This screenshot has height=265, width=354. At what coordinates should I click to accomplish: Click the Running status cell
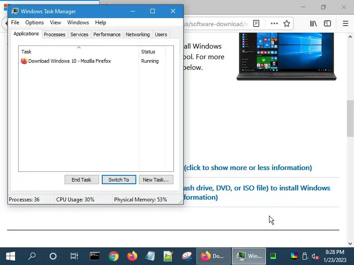point(150,61)
